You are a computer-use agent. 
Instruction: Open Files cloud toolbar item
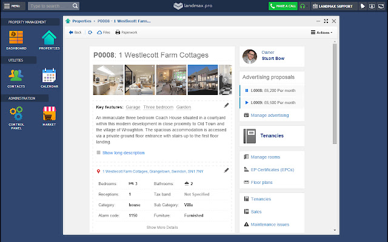(104, 32)
